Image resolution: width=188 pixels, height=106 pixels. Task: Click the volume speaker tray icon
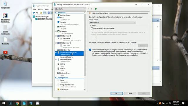tap(170, 103)
